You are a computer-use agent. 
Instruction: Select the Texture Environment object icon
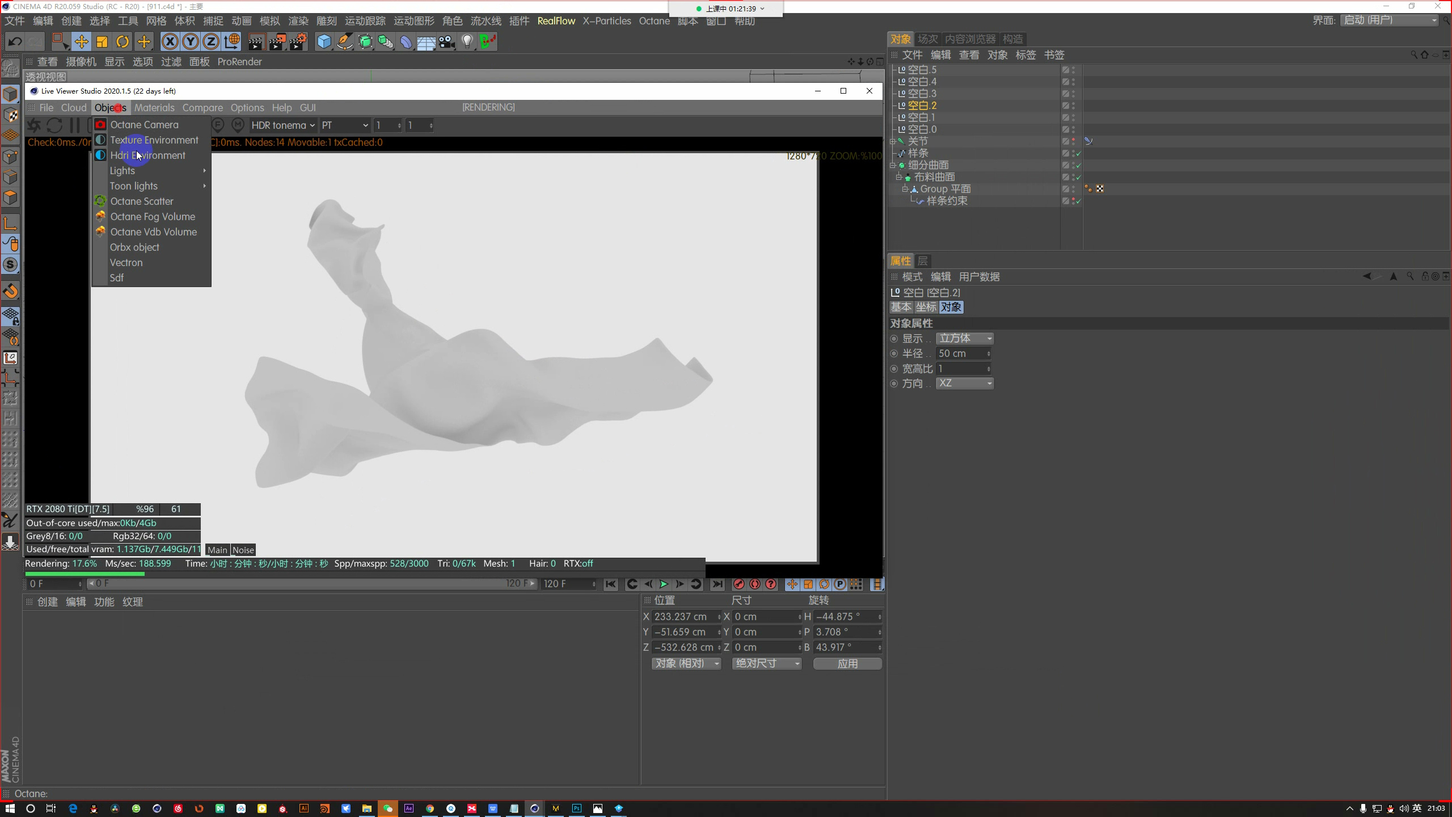[x=100, y=140]
